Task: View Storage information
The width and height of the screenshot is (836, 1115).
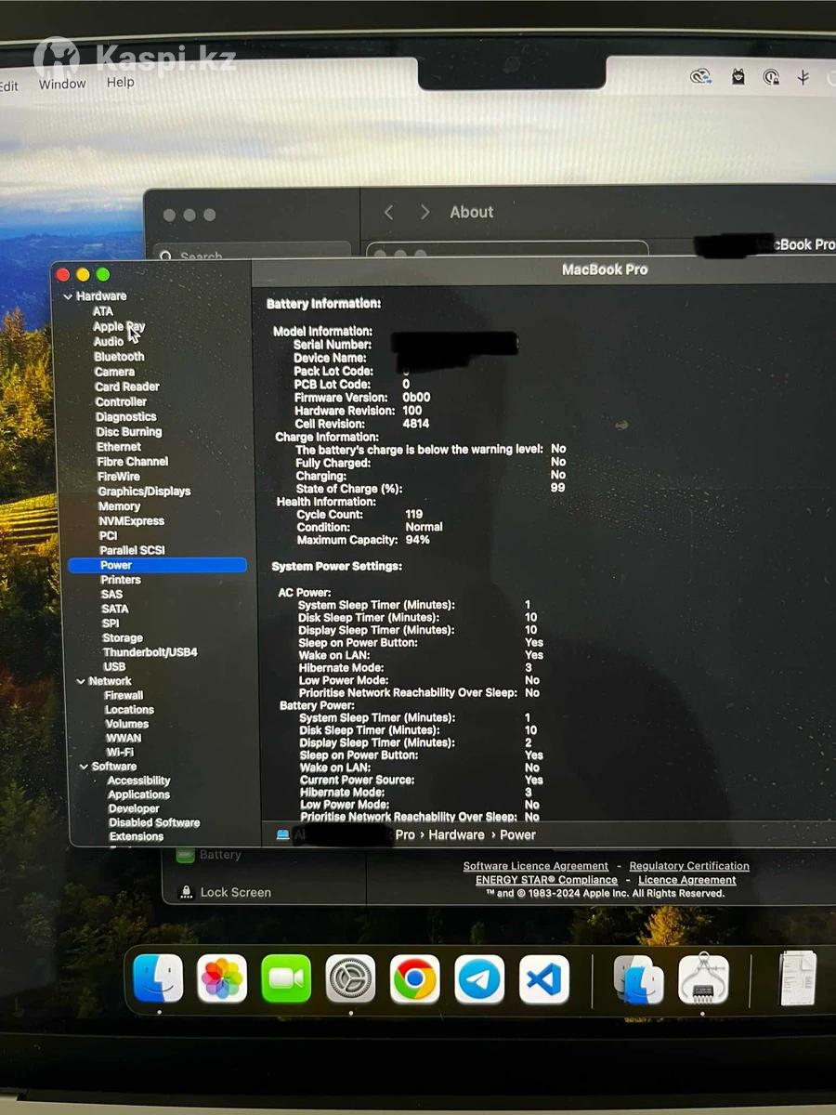Action: pyautogui.click(x=123, y=638)
